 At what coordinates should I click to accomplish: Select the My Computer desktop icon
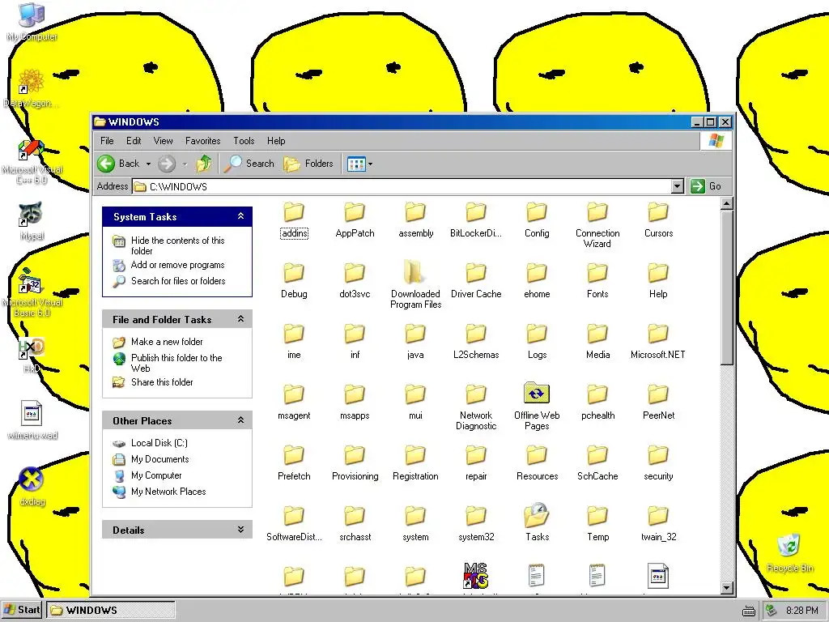(x=32, y=22)
